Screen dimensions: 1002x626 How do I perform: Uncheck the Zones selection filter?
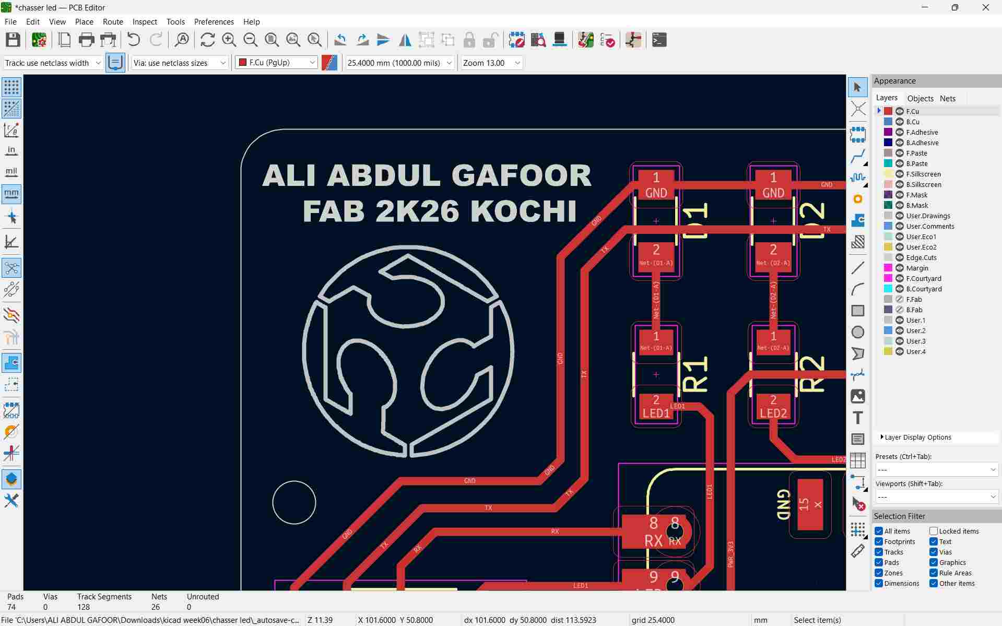coord(879,573)
